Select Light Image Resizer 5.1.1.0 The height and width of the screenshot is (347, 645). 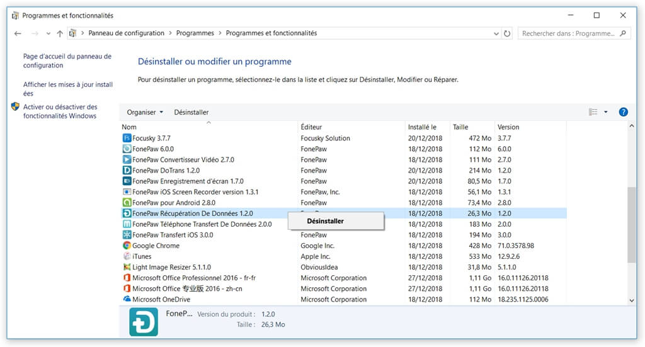tap(171, 267)
